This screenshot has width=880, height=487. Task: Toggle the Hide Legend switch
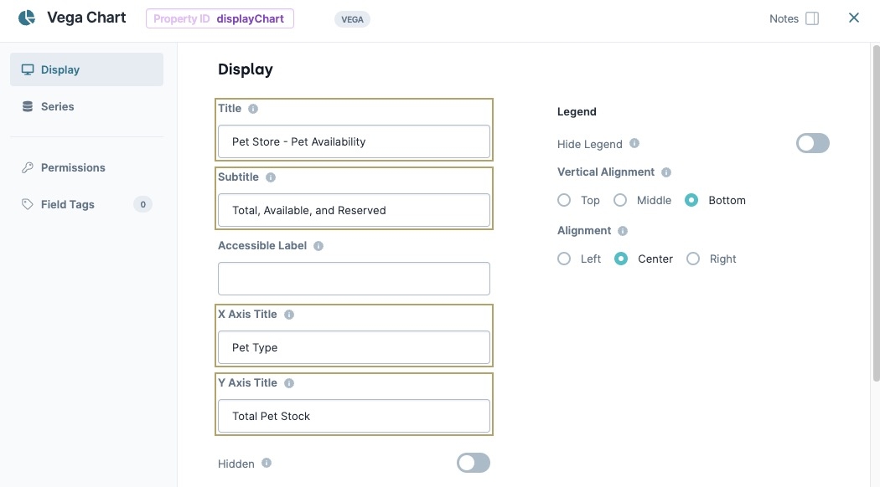pyautogui.click(x=812, y=143)
